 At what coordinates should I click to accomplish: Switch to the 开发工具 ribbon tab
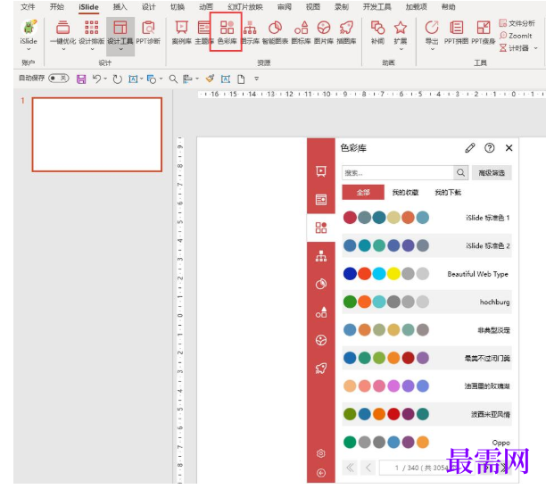tap(376, 7)
